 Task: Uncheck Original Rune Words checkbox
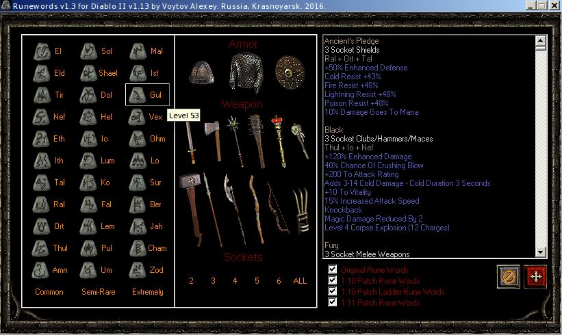(x=332, y=269)
